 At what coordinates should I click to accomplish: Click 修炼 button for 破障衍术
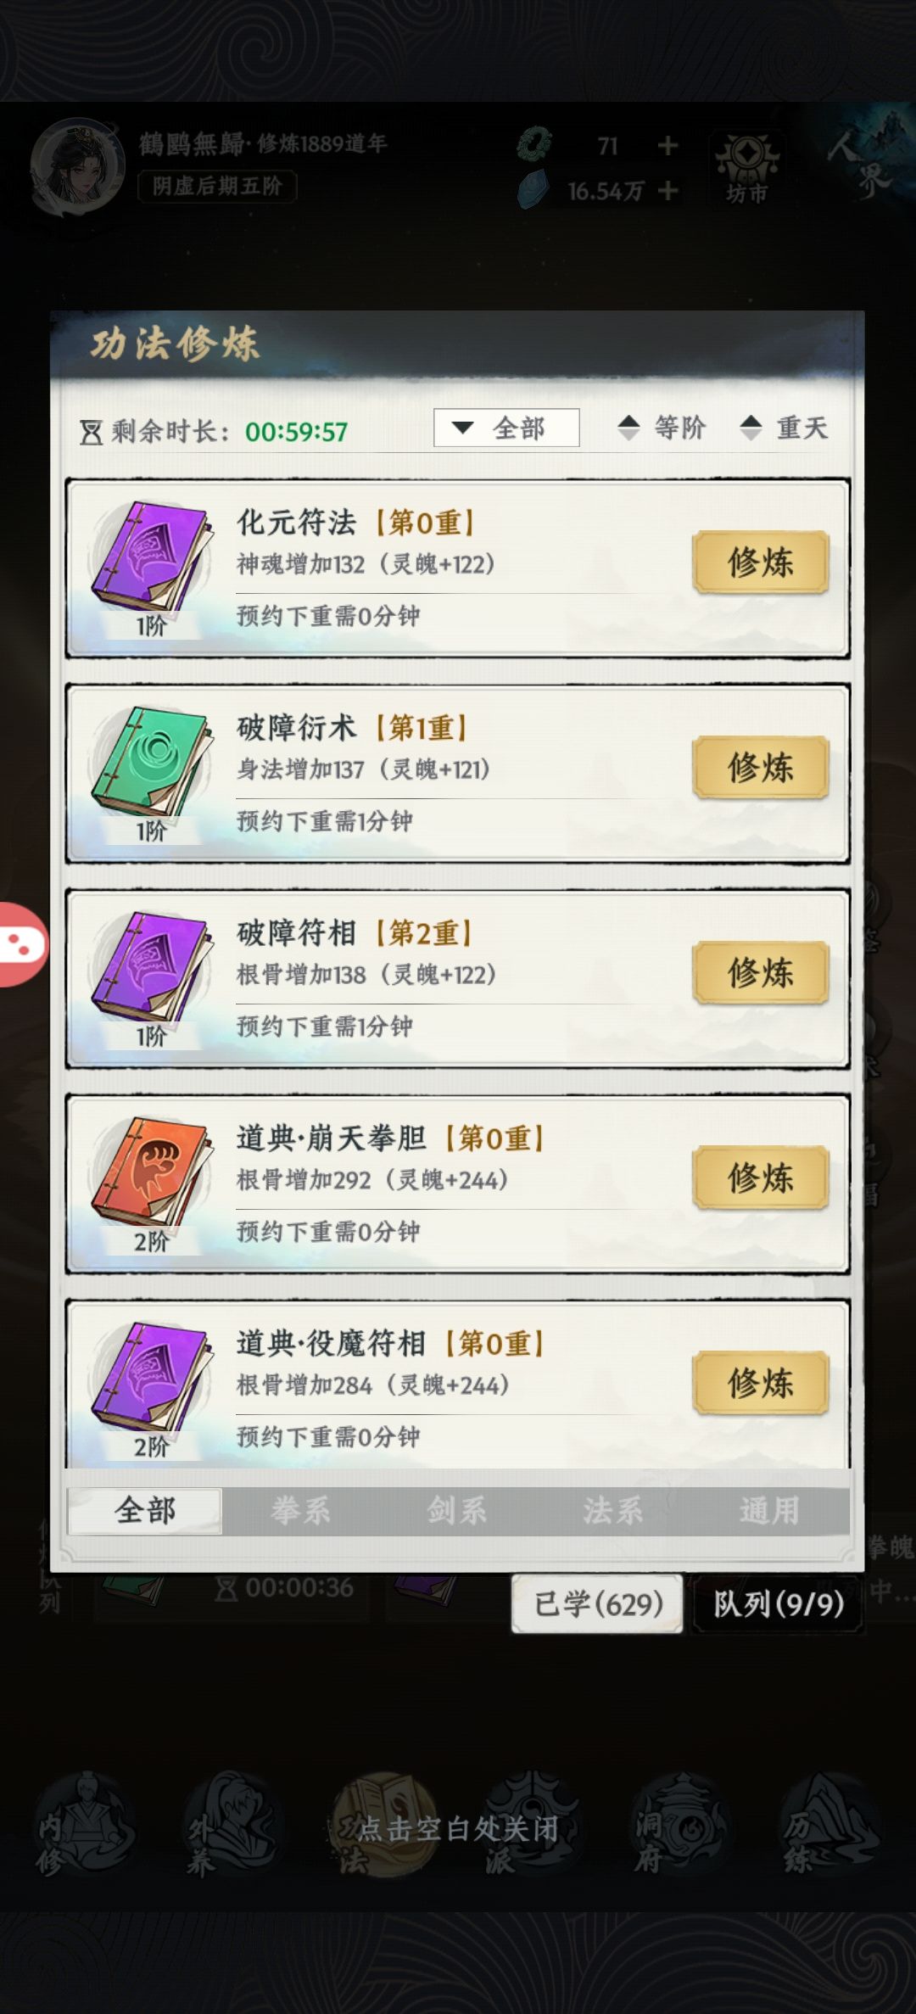(x=761, y=768)
